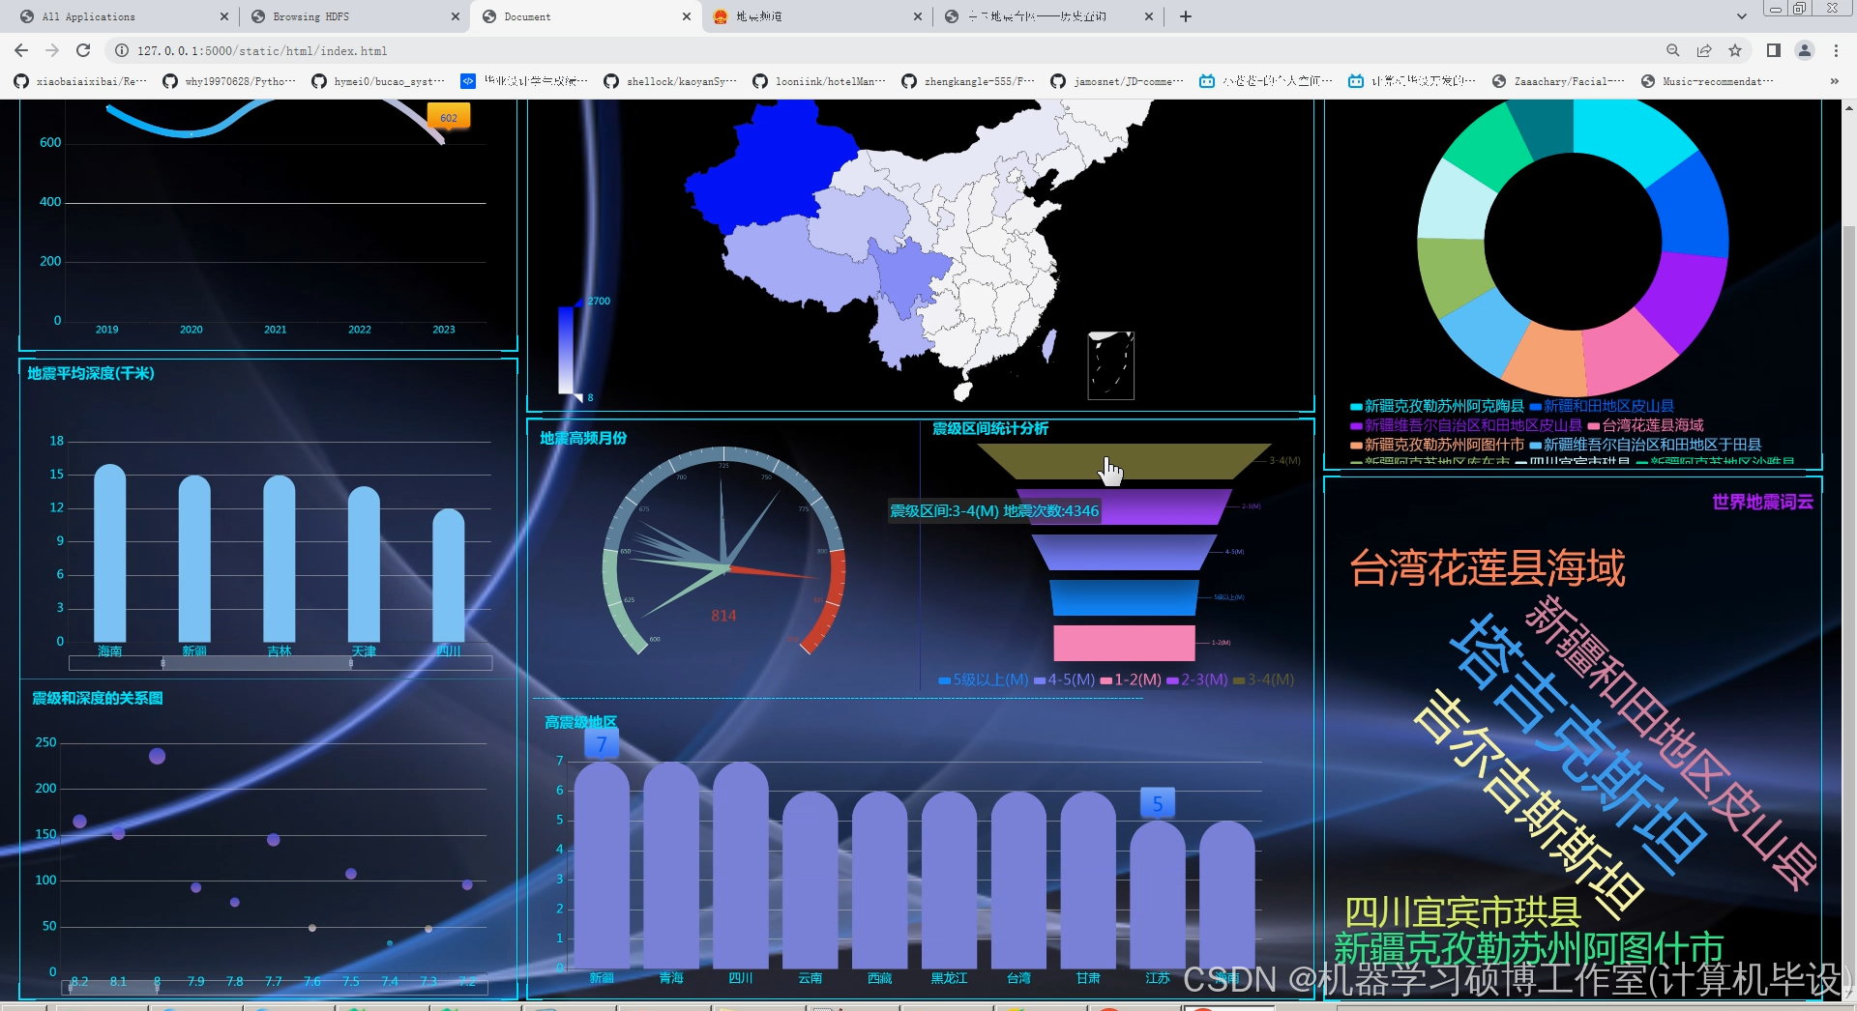Open the profile avatar menu
This screenshot has height=1011, width=1857.
1805,50
